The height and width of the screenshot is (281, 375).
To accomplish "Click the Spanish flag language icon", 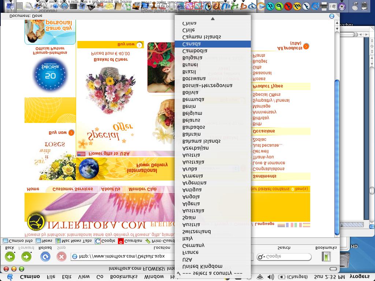I will click(307, 225).
